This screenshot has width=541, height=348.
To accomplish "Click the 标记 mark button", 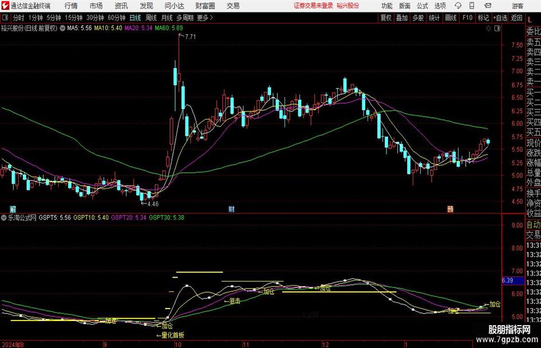I will [x=483, y=18].
